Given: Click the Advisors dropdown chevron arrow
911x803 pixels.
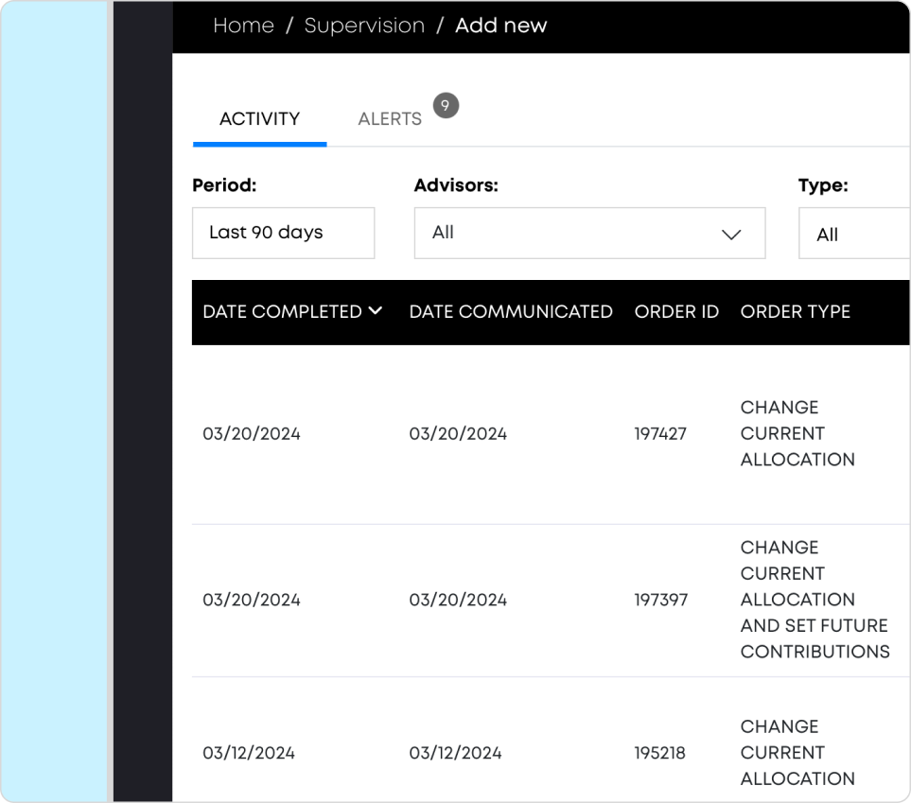Looking at the screenshot, I should [731, 235].
